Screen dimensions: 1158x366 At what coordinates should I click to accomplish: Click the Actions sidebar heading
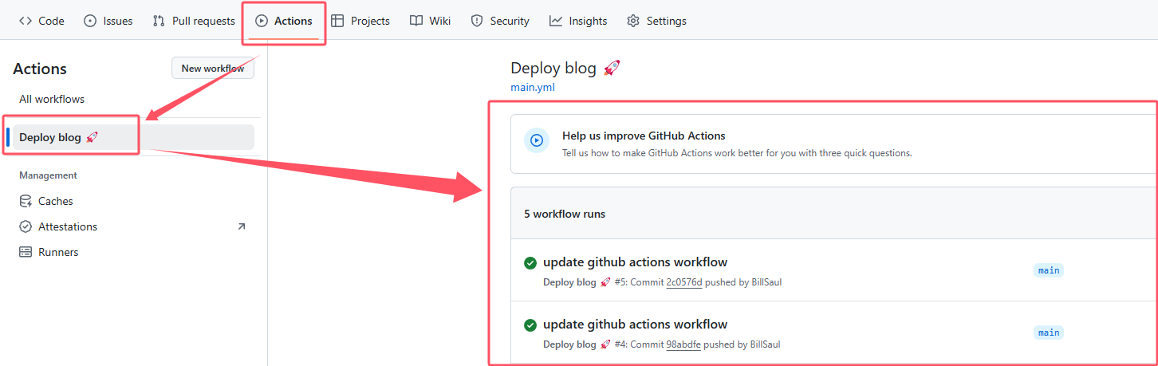tap(40, 69)
